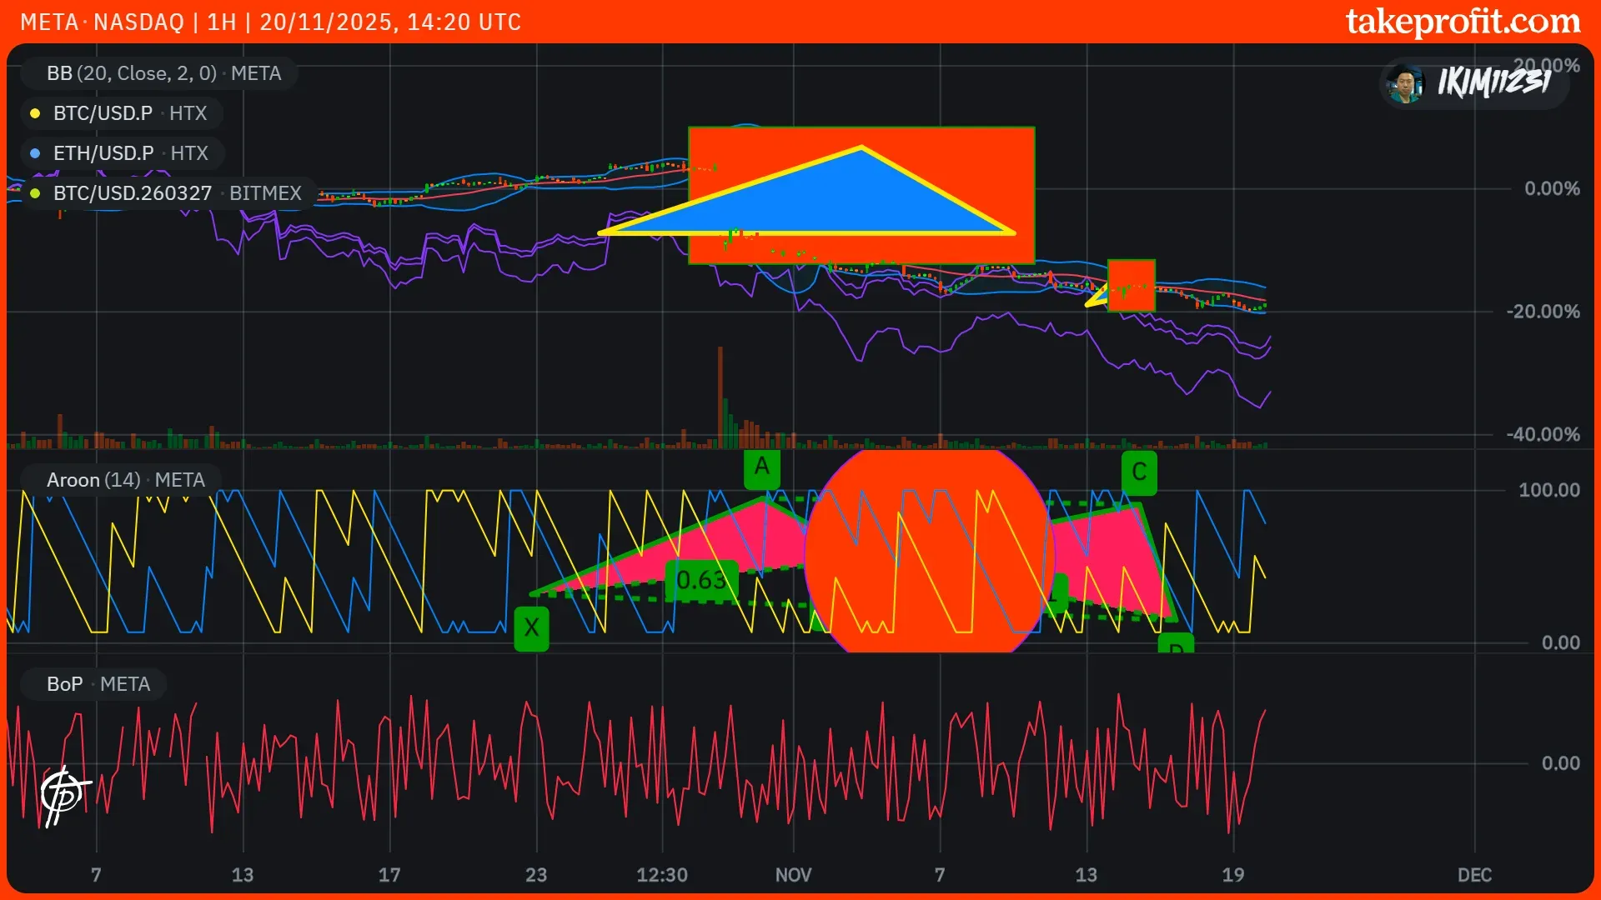Viewport: 1601px width, 900px height.
Task: Open the takeprofit.com link
Action: (x=1463, y=22)
